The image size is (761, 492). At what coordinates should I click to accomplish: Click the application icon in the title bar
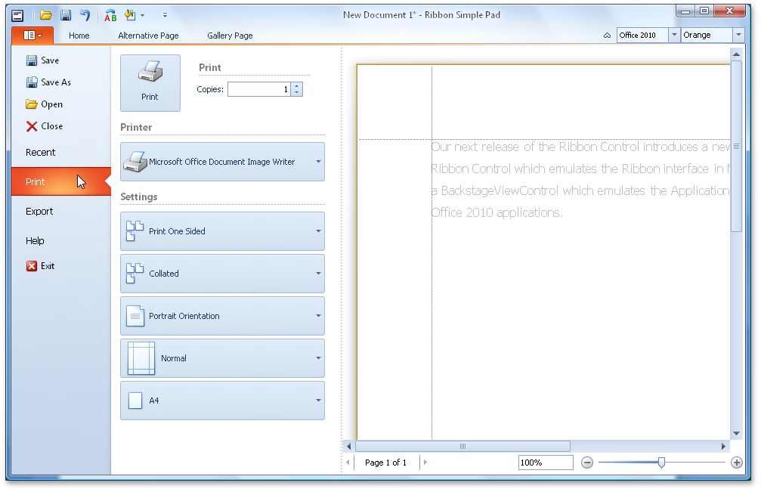[x=17, y=16]
